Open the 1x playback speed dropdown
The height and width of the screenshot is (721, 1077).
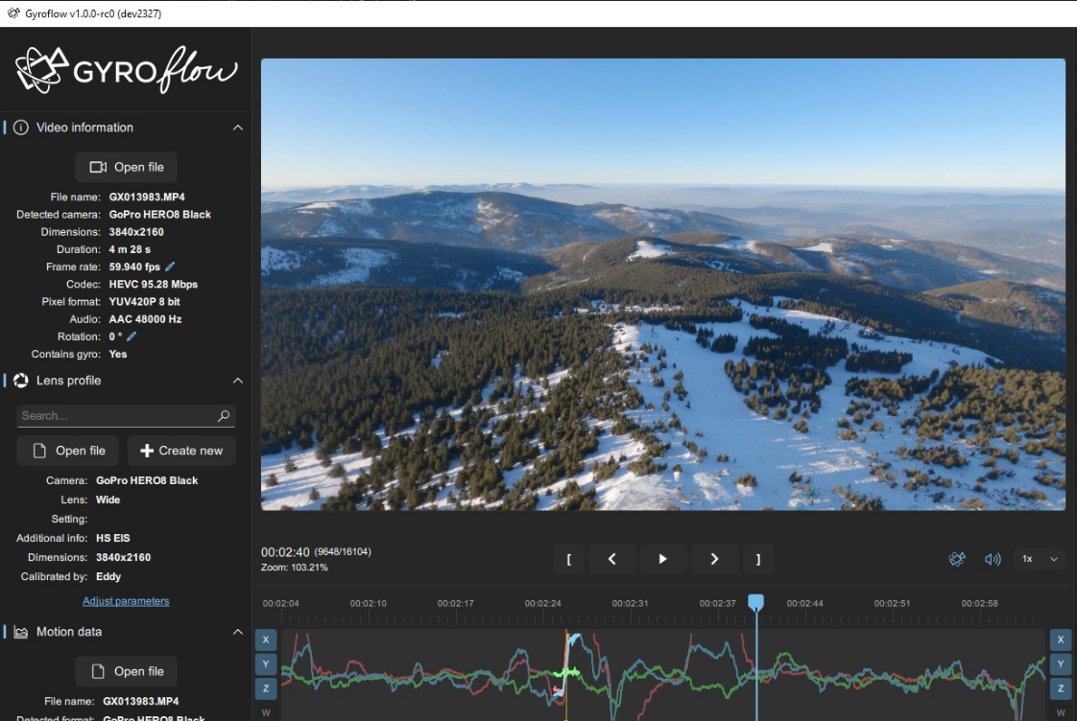(1040, 559)
